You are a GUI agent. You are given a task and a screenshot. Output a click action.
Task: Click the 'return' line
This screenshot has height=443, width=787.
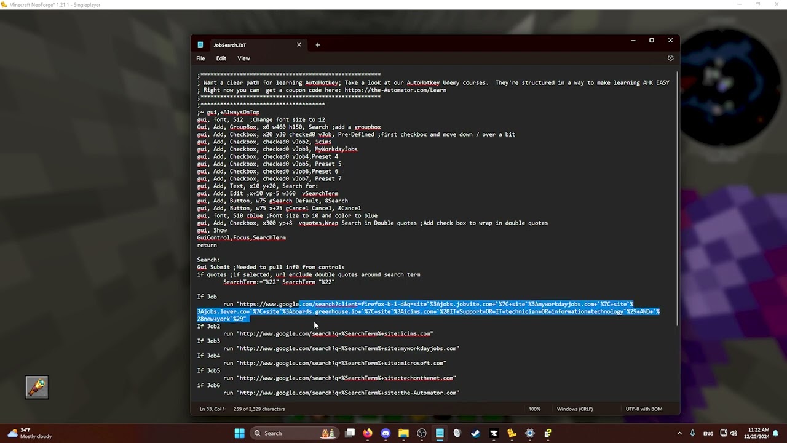(207, 245)
